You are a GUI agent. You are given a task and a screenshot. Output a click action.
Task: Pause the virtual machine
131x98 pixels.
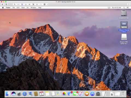pyautogui.click(x=2, y=4)
